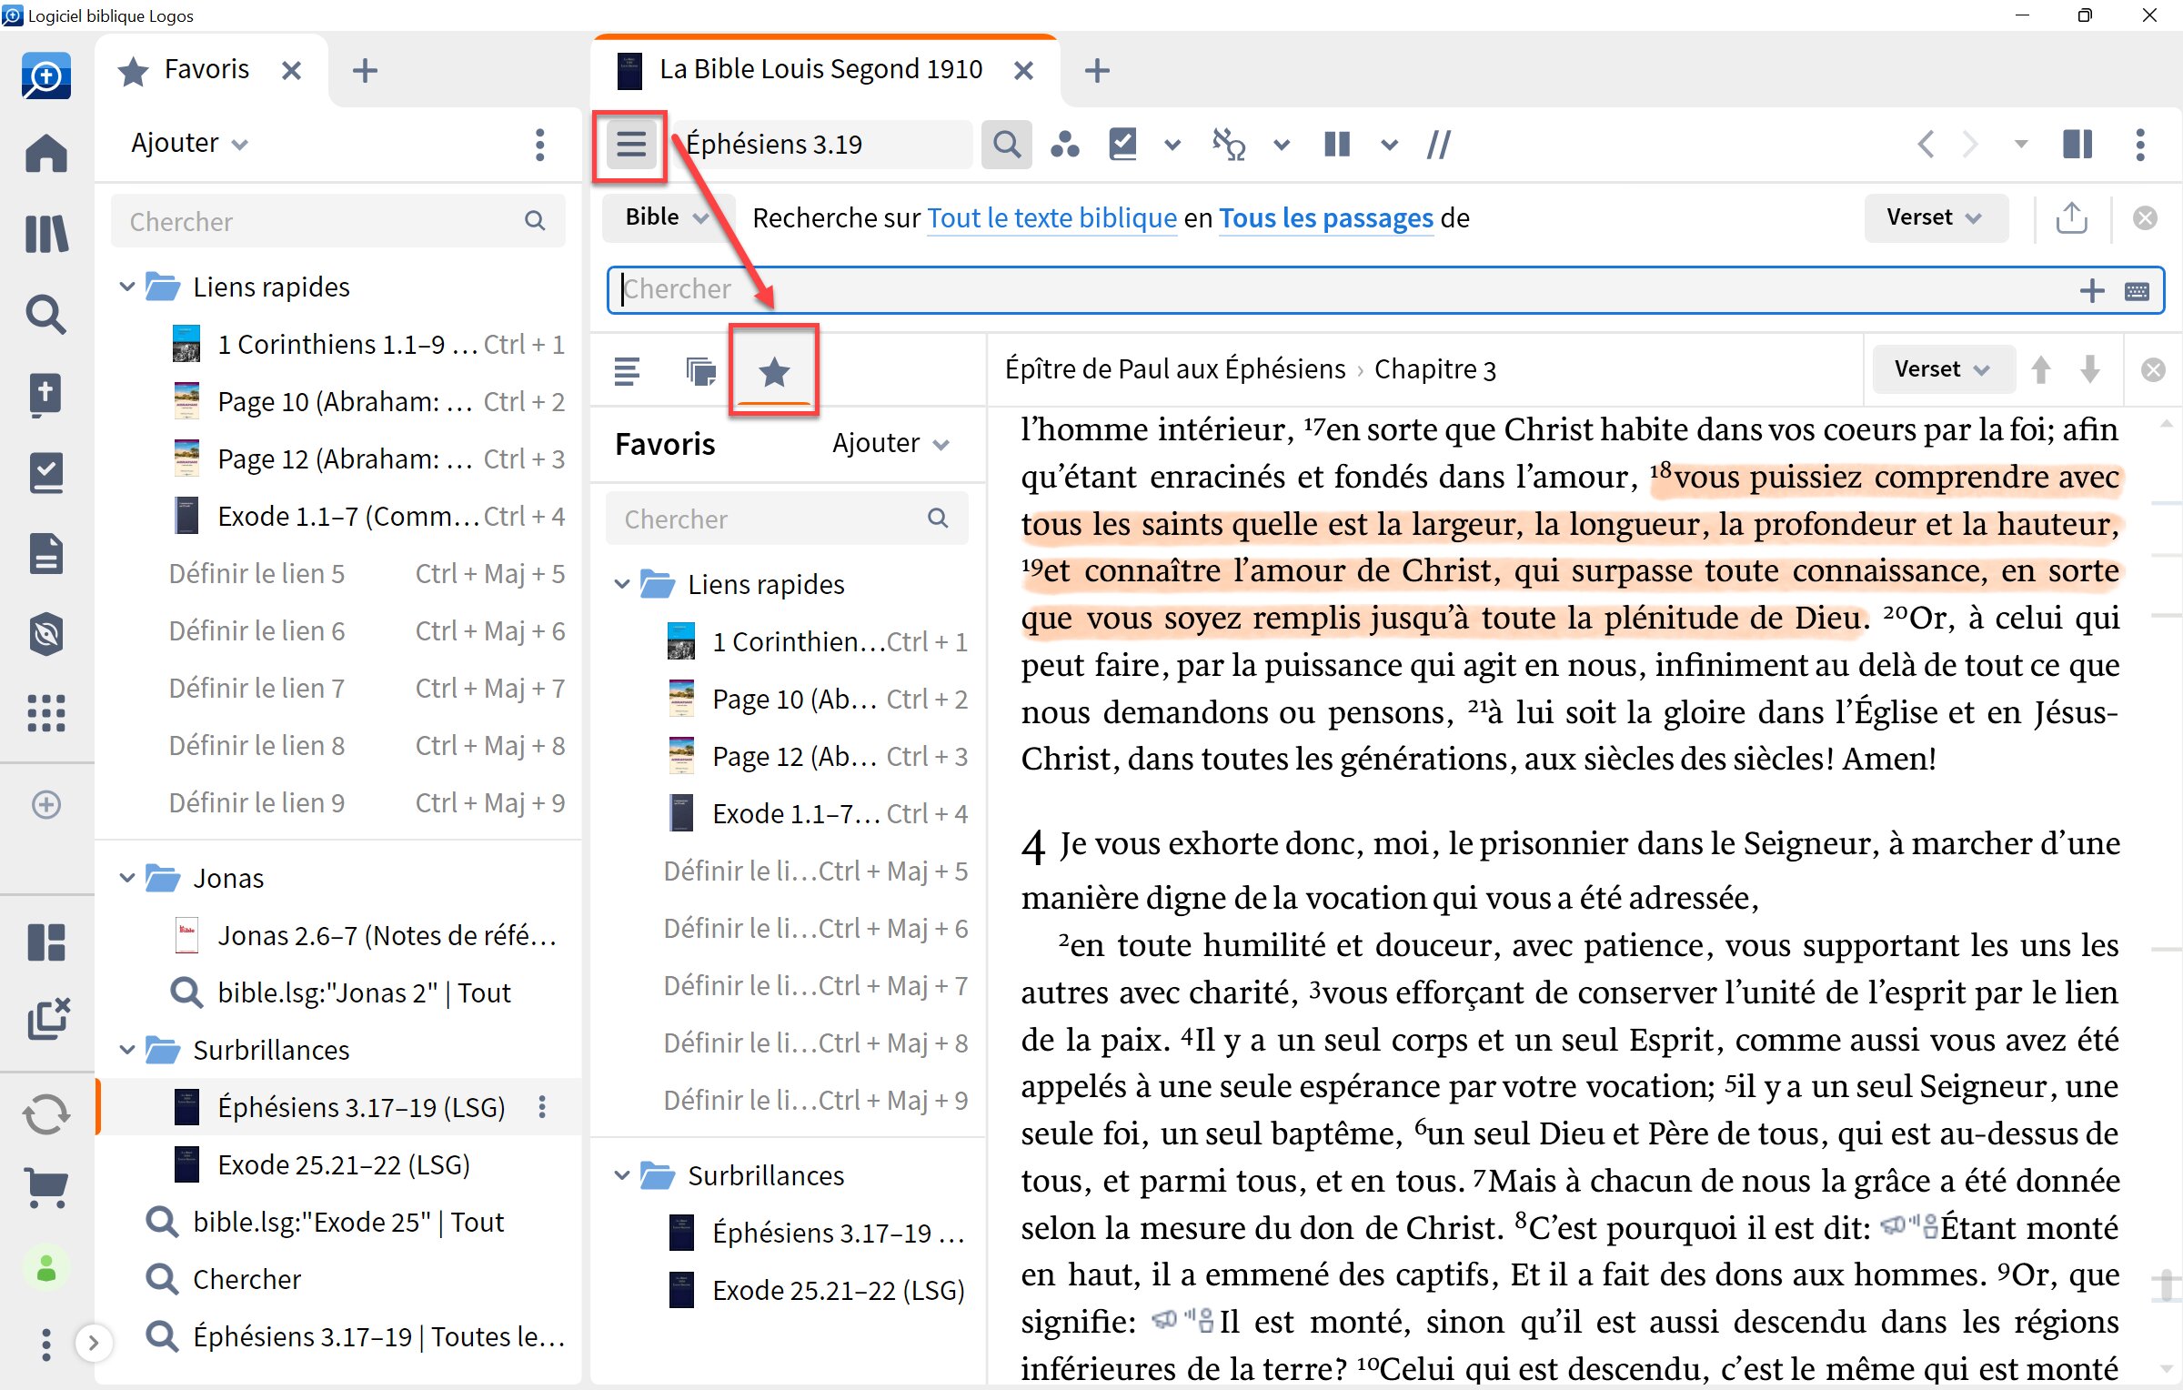This screenshot has height=1390, width=2183.
Task: Click the Chapitre 3 breadcrumb
Action: coord(1435,369)
